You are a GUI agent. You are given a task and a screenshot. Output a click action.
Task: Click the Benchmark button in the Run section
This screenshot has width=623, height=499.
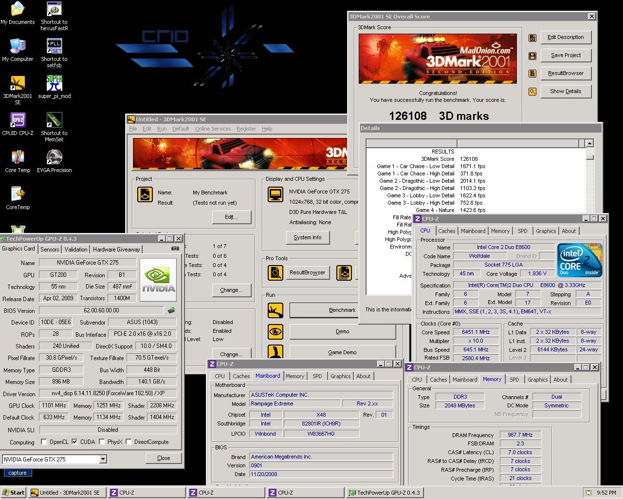point(342,310)
